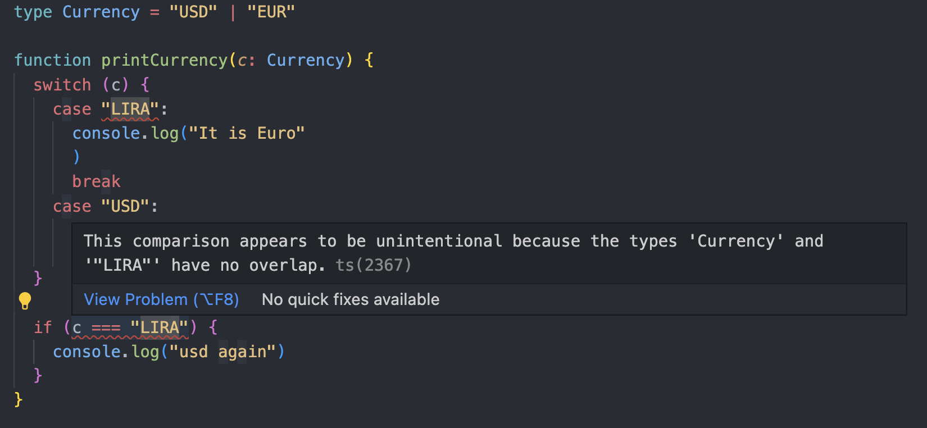Viewport: 927px width, 428px height.
Task: Select the Currency type name in the alias declaration
Action: (101, 11)
